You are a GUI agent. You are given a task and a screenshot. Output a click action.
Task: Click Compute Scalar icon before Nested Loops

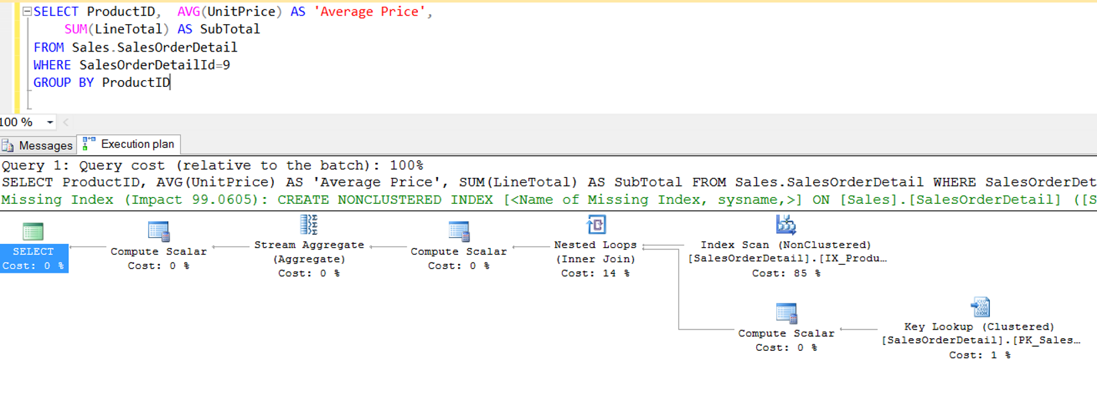(459, 231)
